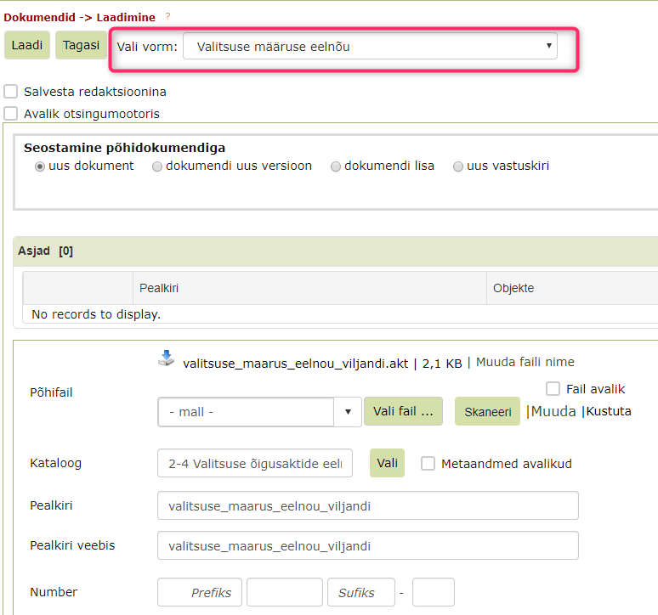Click into the Pealkiri veebis field
The image size is (658, 615).
367,546
